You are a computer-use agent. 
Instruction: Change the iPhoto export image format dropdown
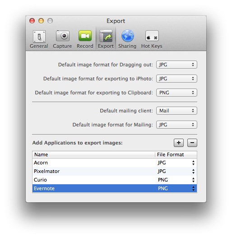pyautogui.click(x=176, y=79)
